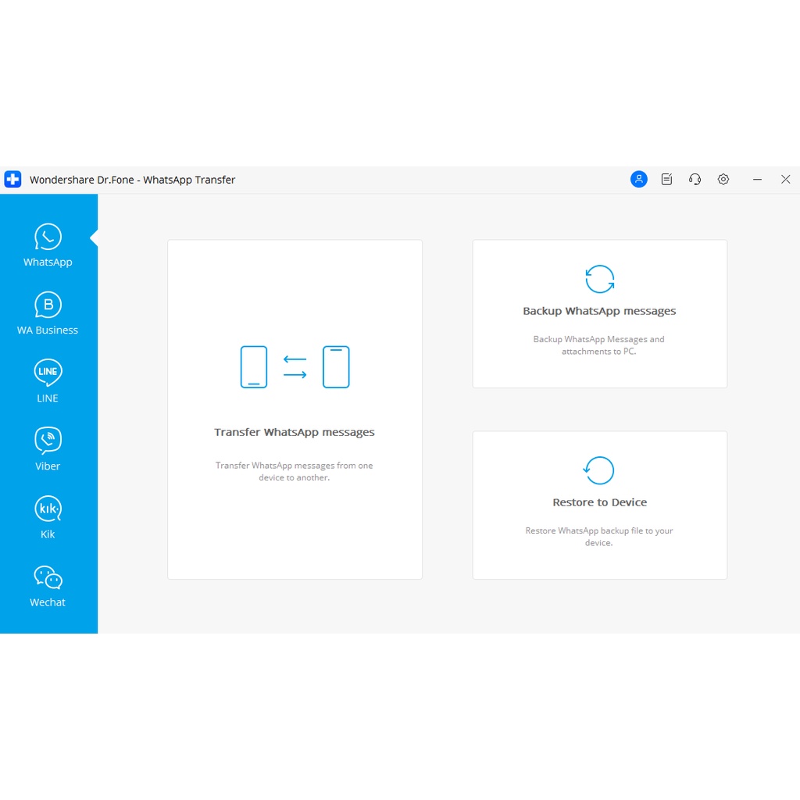
Task: Choose the Kik icon in sidebar
Action: (x=48, y=509)
